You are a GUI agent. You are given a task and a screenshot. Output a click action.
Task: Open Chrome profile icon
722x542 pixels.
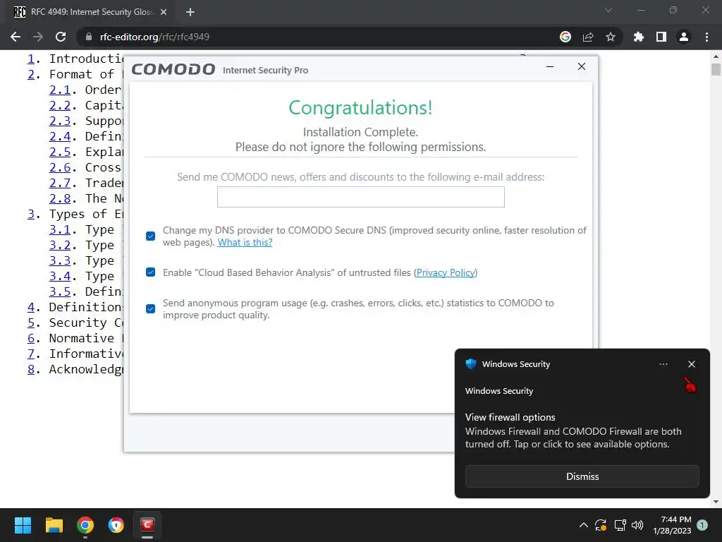coord(684,37)
